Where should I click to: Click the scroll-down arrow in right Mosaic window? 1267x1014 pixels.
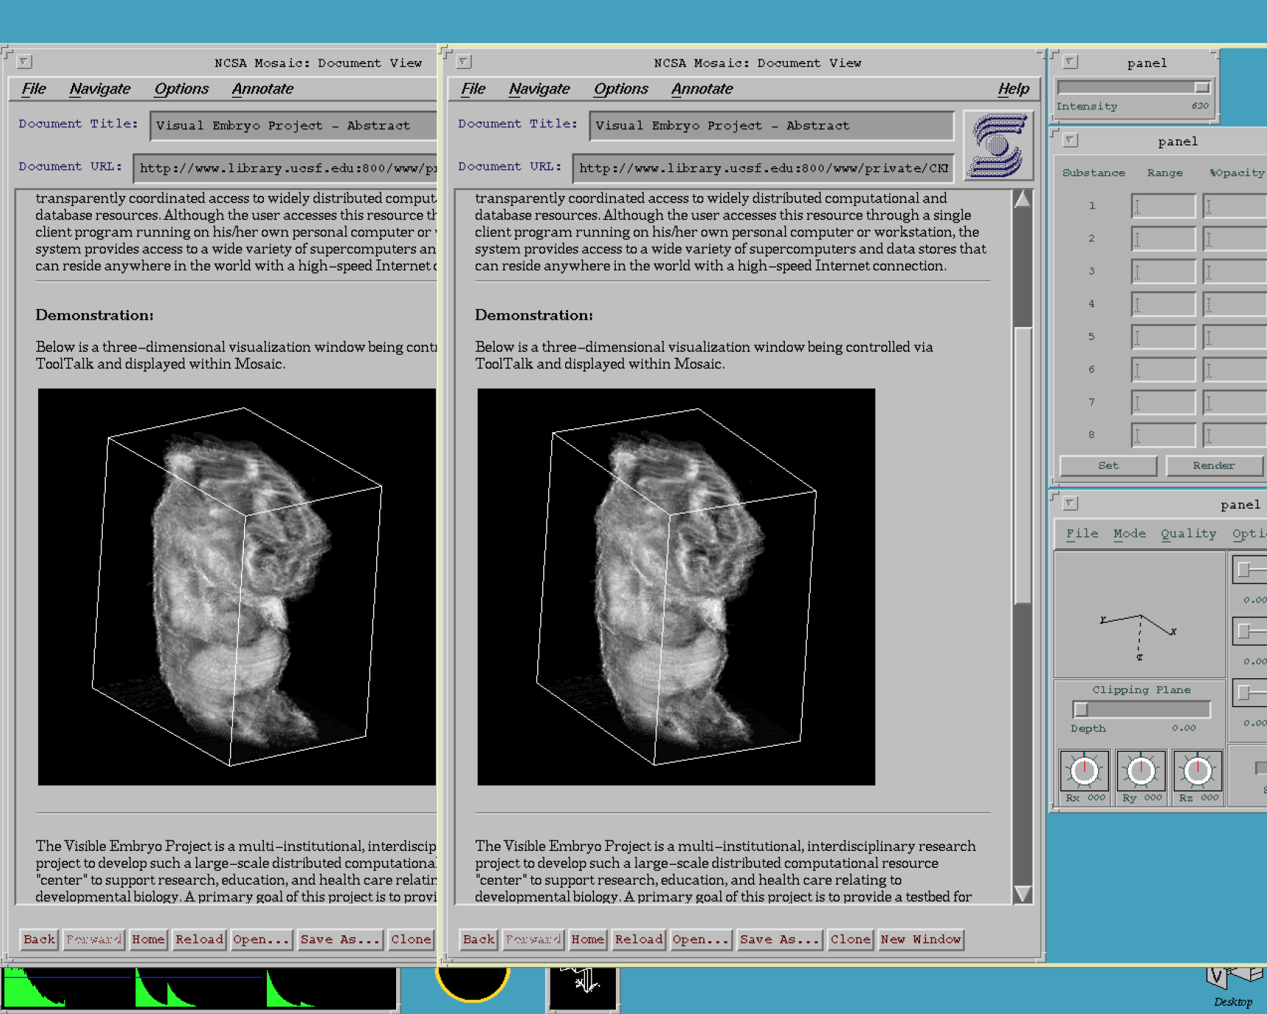click(1022, 893)
